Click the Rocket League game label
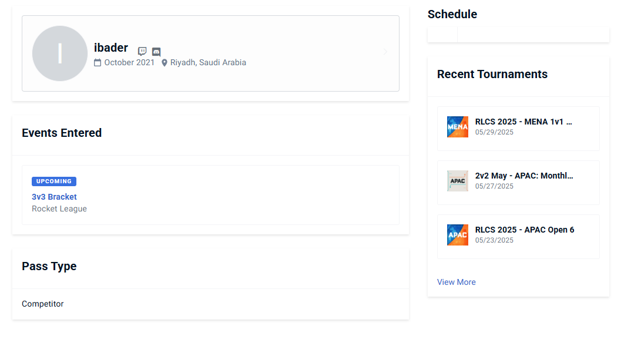641x343 pixels. coord(59,209)
